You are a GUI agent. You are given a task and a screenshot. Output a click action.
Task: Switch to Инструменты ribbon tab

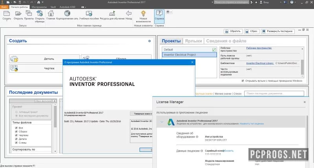pyautogui.click(x=39, y=7)
